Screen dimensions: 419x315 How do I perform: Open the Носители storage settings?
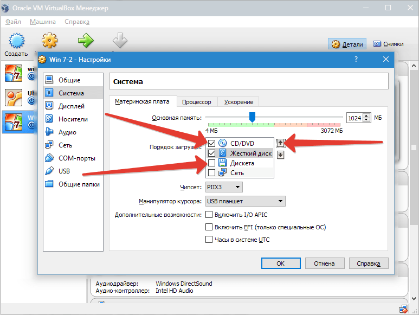tap(73, 119)
